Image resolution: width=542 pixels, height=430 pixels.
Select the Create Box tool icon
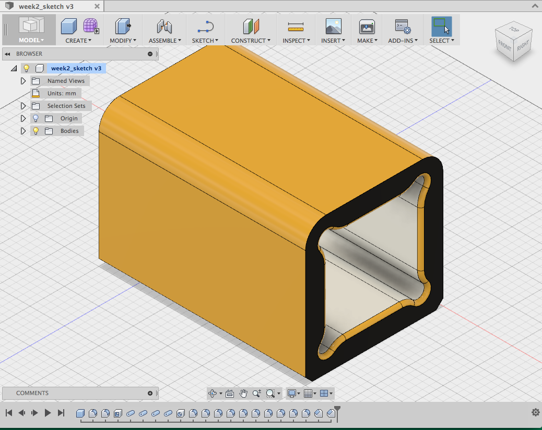[68, 26]
